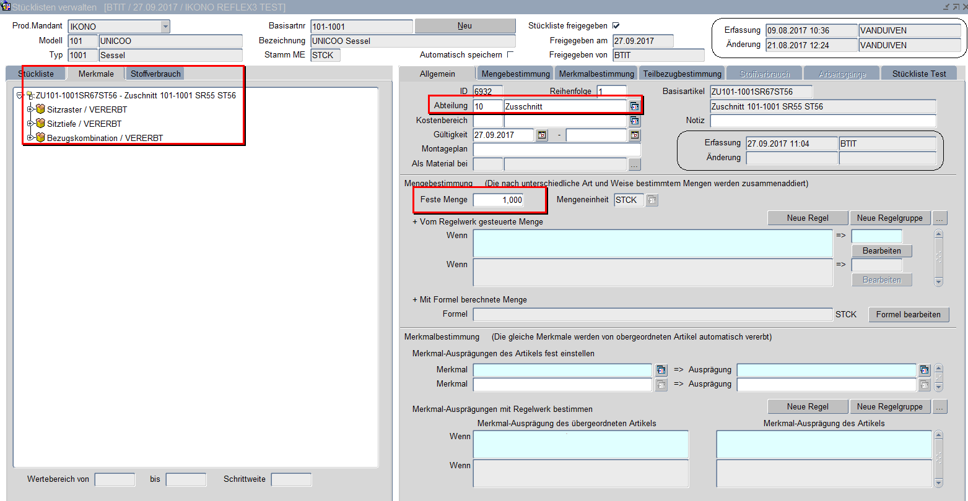Click the Feste Menge input field
The image size is (968, 501).
pyautogui.click(x=499, y=200)
